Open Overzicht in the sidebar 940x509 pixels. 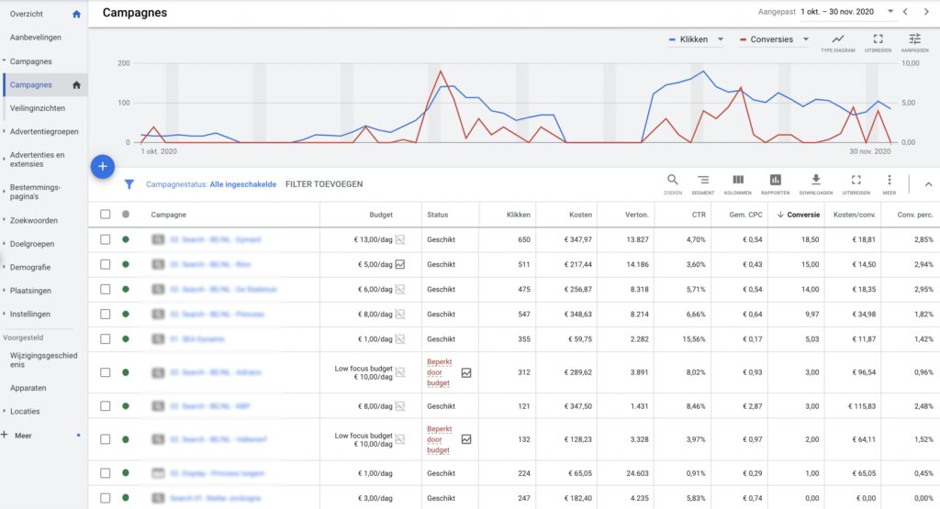coord(27,14)
